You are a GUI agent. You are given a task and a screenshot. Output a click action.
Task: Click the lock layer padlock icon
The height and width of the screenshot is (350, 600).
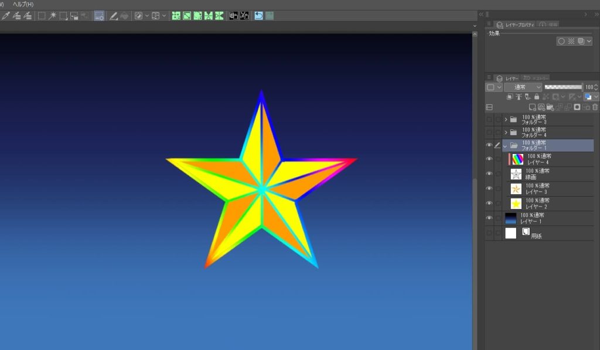(x=537, y=97)
